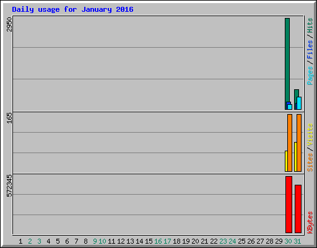Screen dimensions: 317x248
Task: Click the Hits legend label
Action: (x=310, y=25)
